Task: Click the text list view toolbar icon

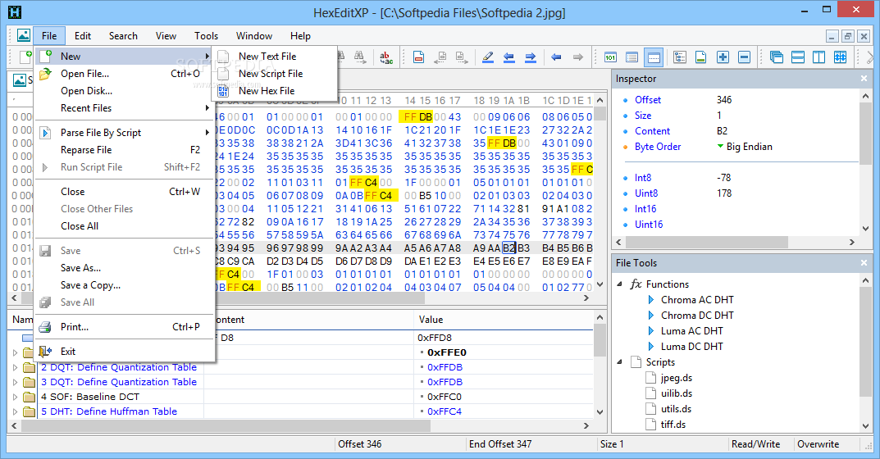Action: 632,57
